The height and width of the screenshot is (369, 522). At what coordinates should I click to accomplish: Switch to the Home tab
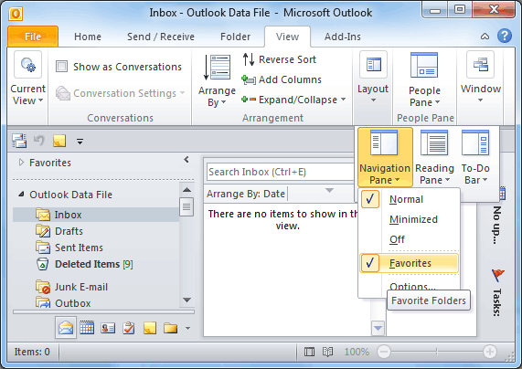pyautogui.click(x=88, y=37)
